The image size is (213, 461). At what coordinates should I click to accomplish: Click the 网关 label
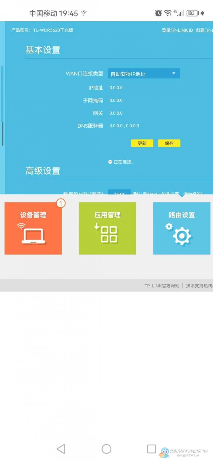point(98,113)
